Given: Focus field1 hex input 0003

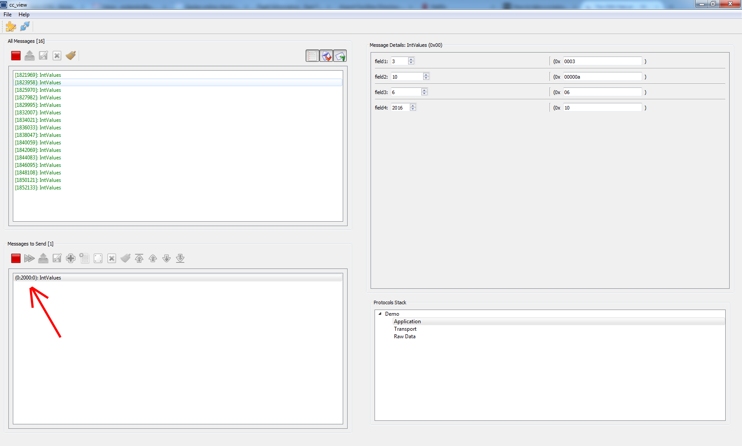Looking at the screenshot, I should [x=602, y=61].
